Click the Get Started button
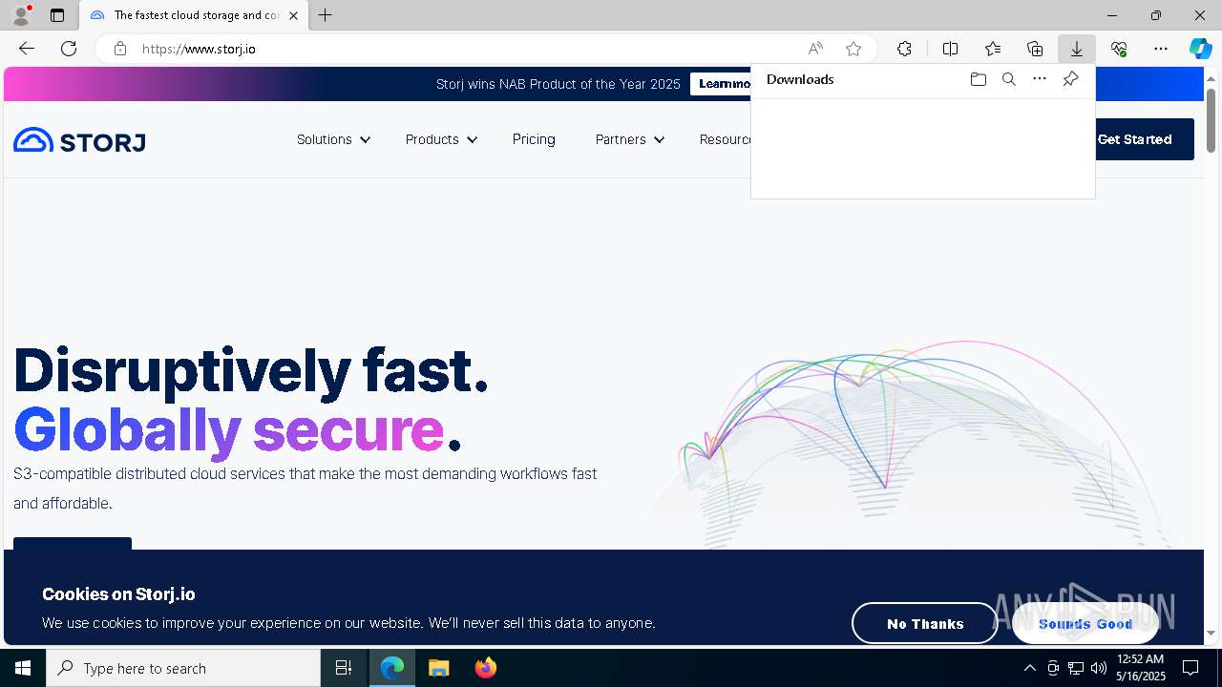Screen dimensions: 1222x687 (x=1144, y=139)
